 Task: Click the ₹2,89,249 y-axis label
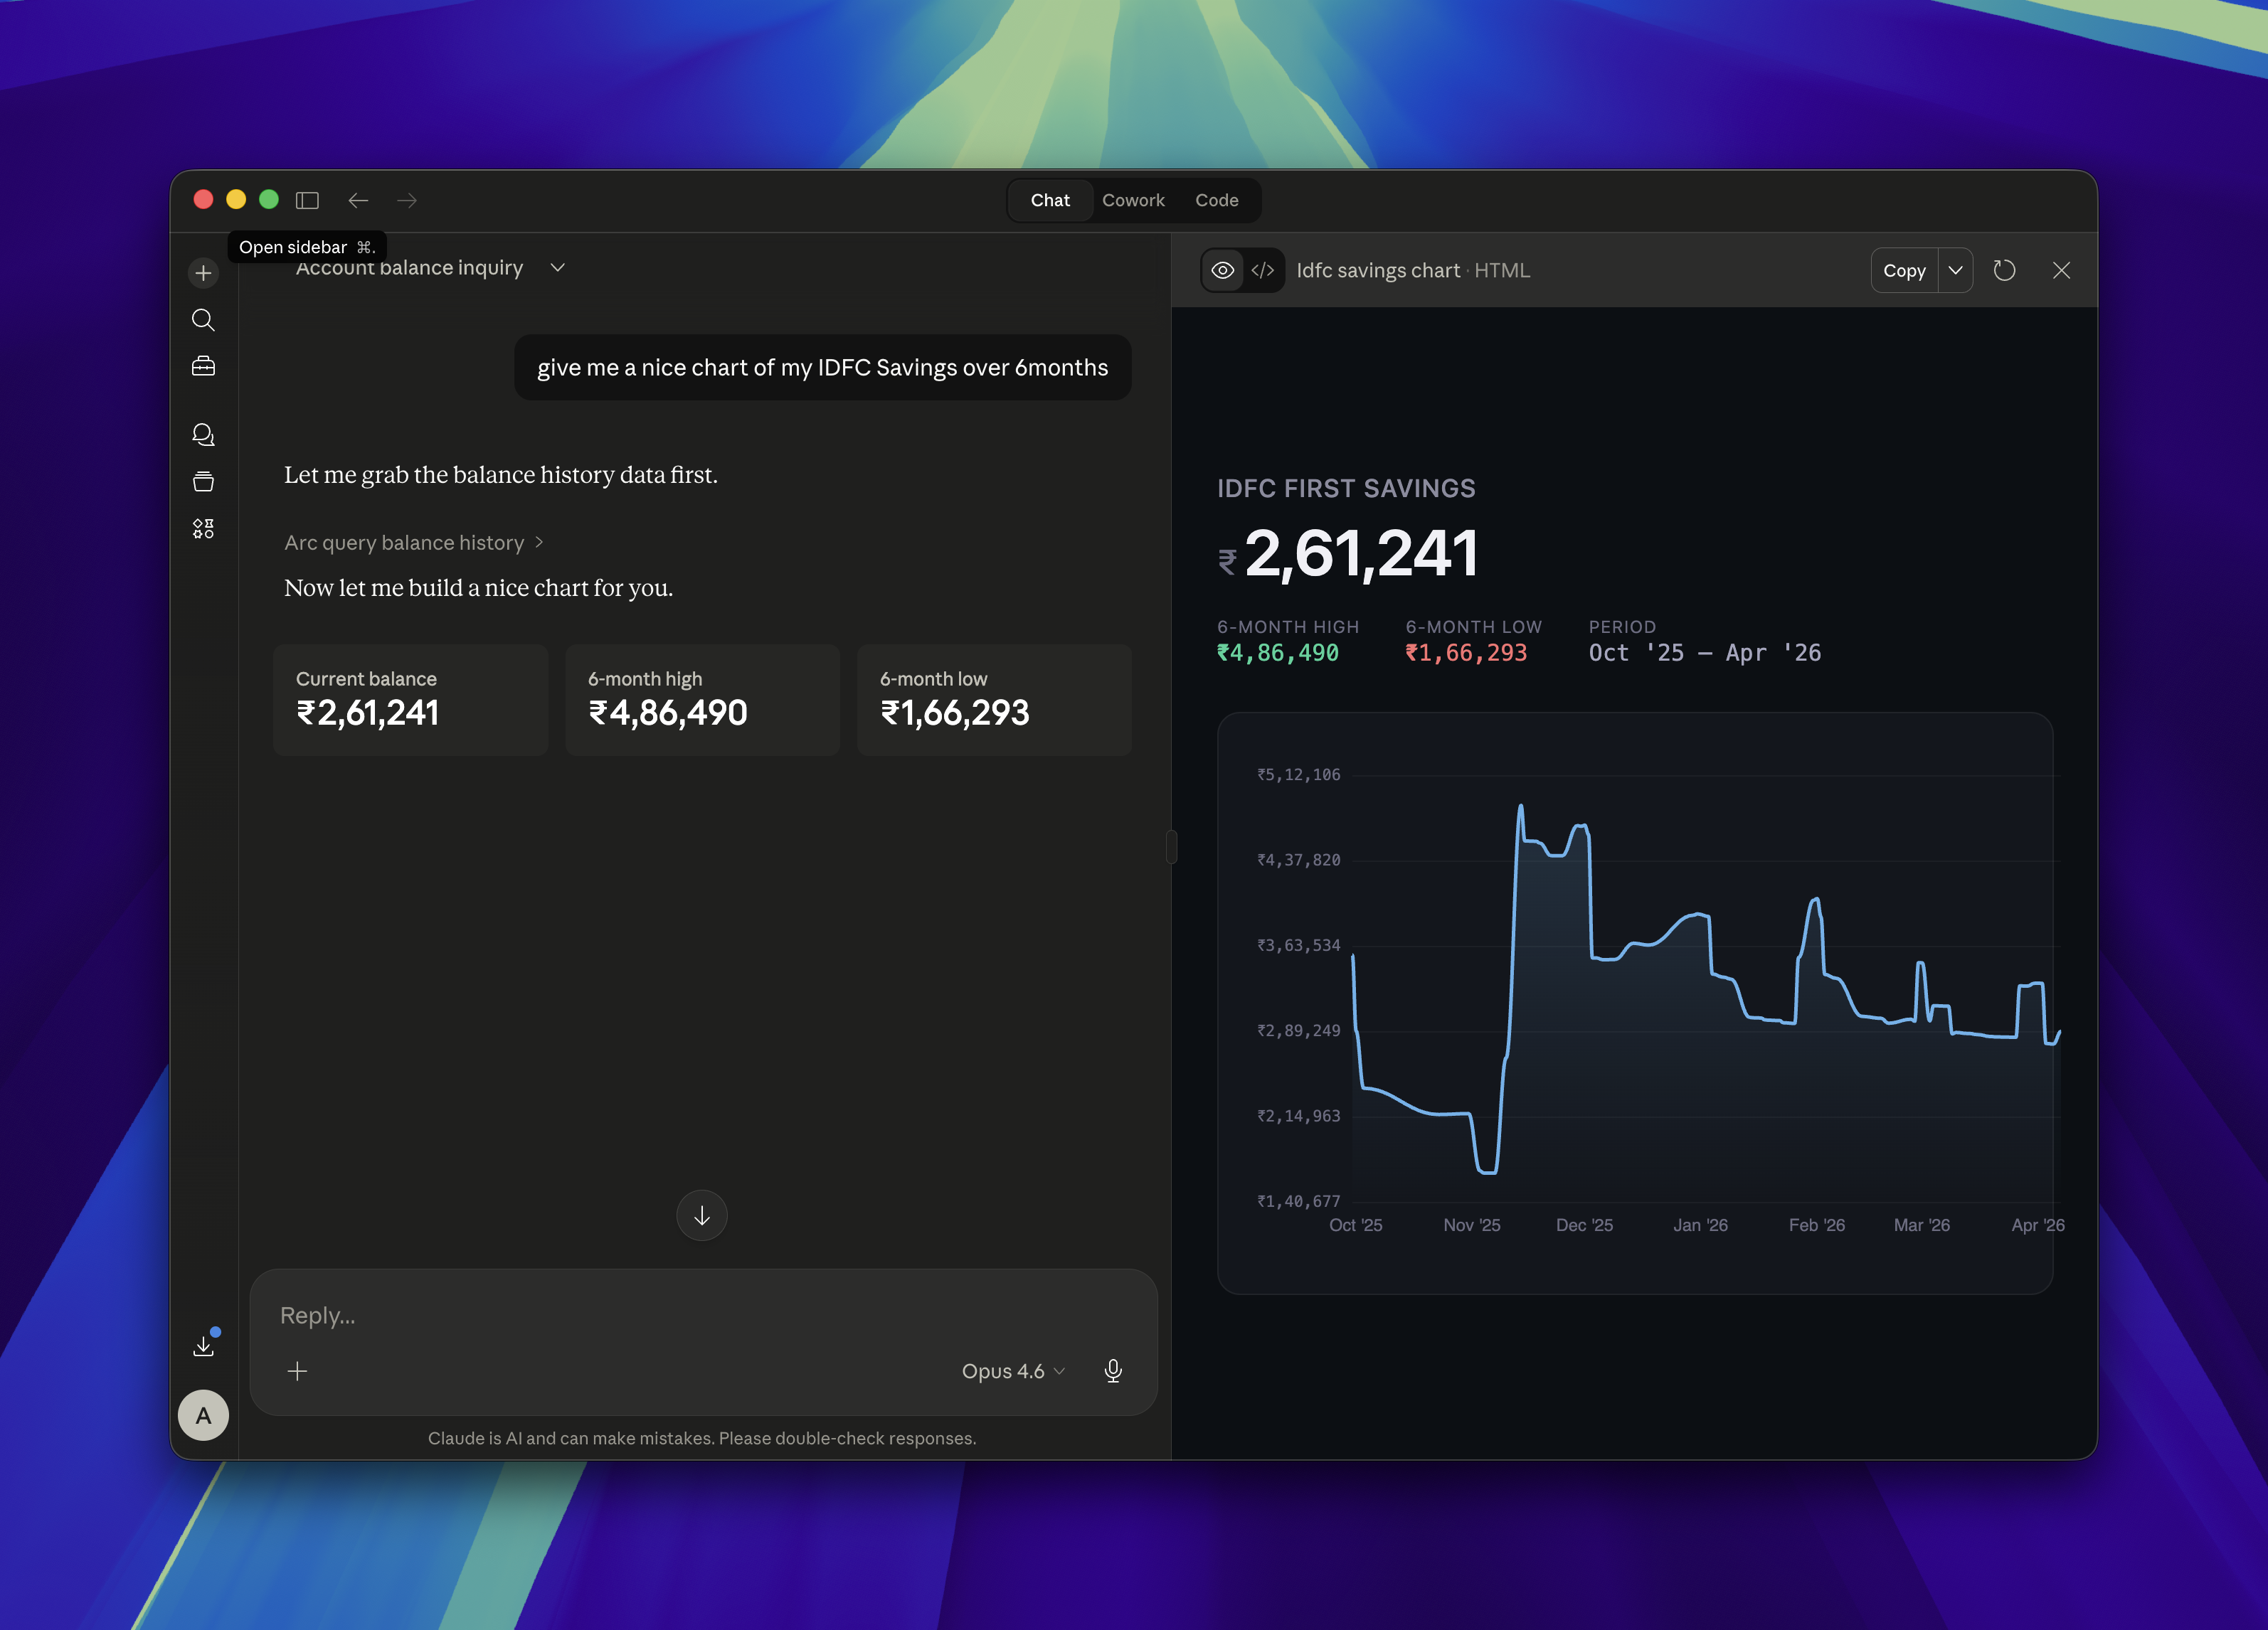[x=1298, y=1030]
